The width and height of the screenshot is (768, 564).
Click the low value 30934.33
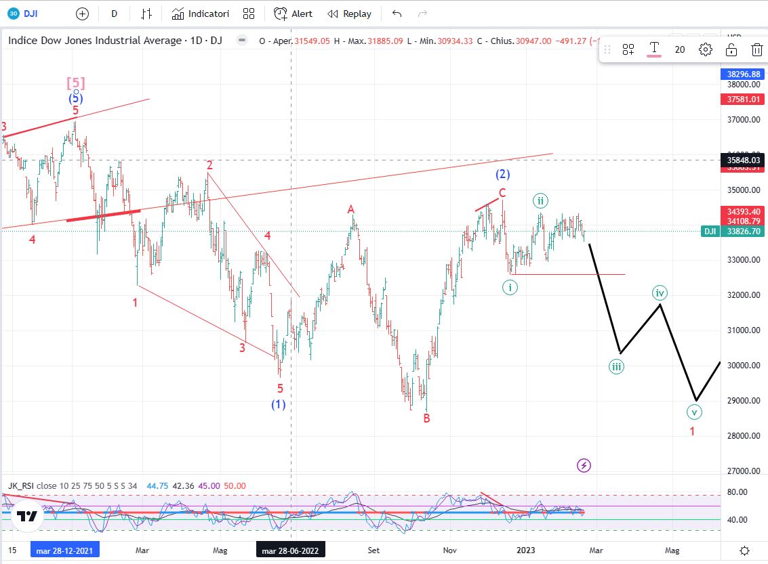(455, 41)
